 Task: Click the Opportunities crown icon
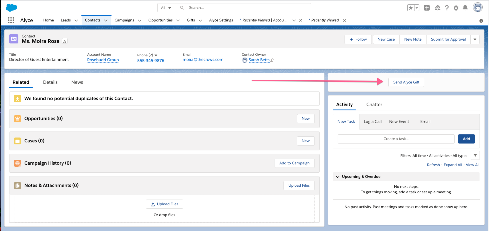pyautogui.click(x=17, y=119)
